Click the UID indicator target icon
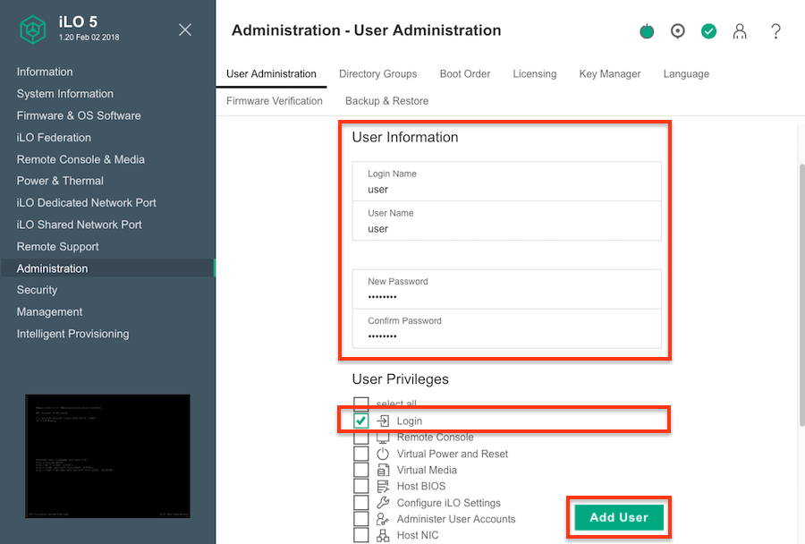The width and height of the screenshot is (805, 544). point(678,31)
